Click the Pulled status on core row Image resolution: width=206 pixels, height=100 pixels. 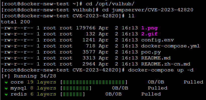click(193, 82)
